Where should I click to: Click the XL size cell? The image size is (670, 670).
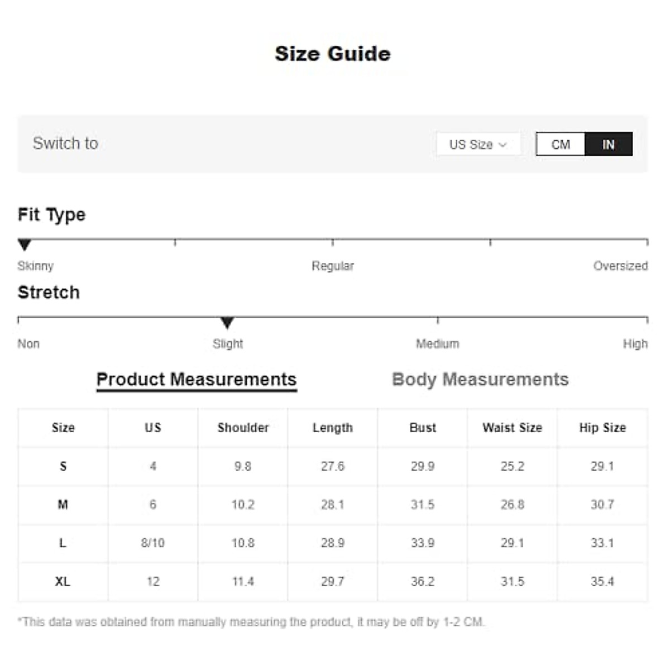coord(63,581)
